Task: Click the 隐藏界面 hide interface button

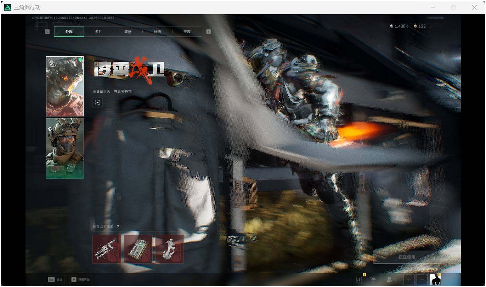Action: (80, 280)
